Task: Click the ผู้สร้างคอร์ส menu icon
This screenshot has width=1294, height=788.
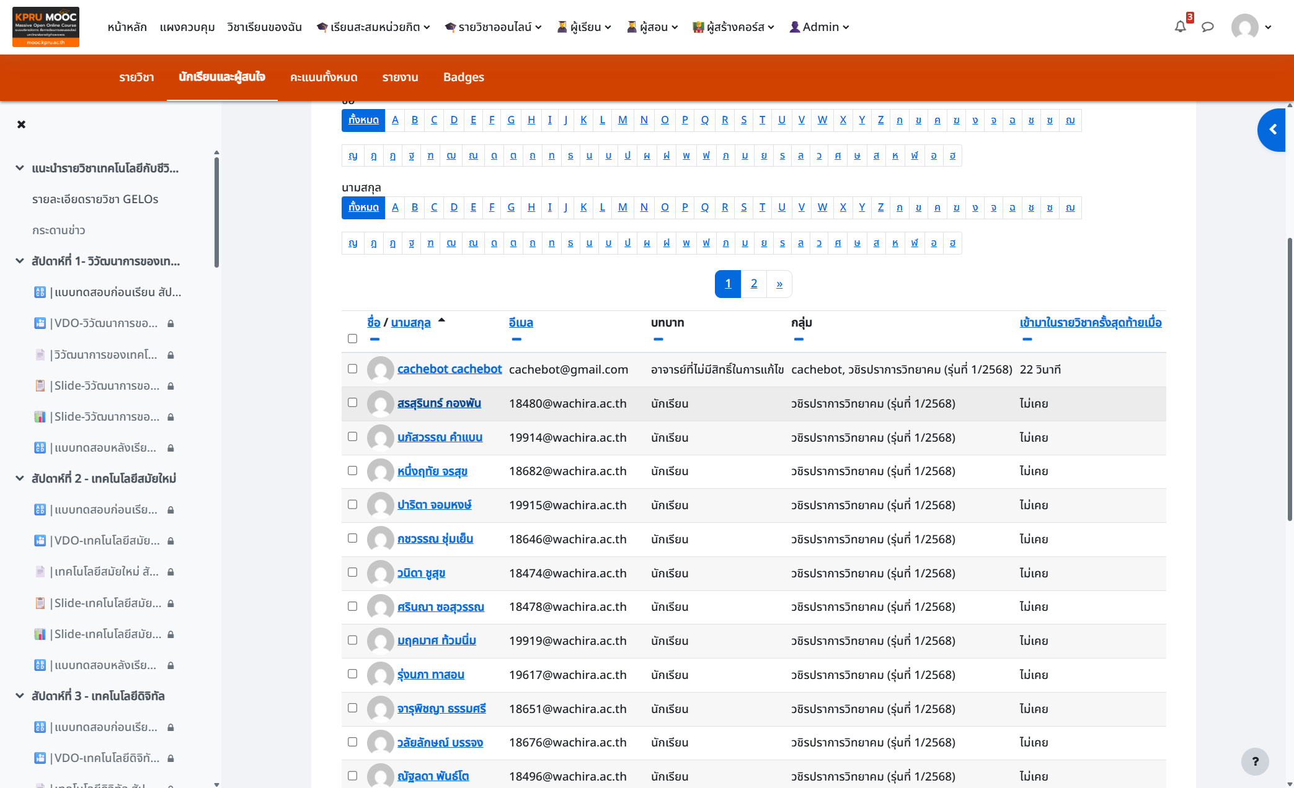Action: pos(698,27)
